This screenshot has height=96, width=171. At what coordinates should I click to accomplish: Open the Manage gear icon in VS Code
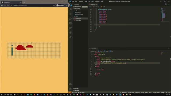click(x=71, y=89)
